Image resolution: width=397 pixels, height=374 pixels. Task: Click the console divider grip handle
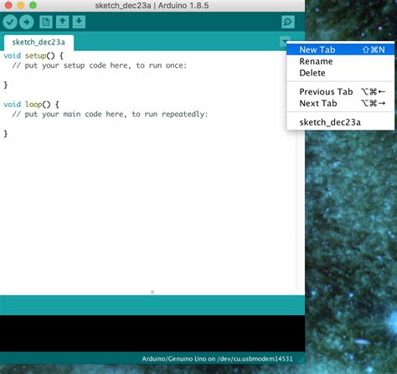pyautogui.click(x=152, y=292)
